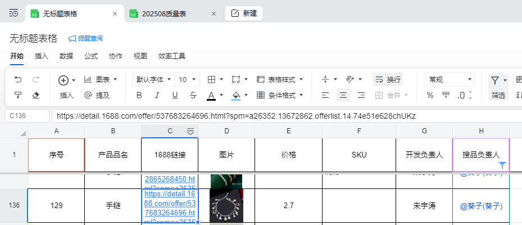Click the insert plus circle icon
This screenshot has height=225, width=522.
point(63,80)
